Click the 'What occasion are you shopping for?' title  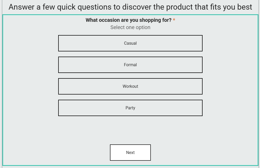point(128,20)
